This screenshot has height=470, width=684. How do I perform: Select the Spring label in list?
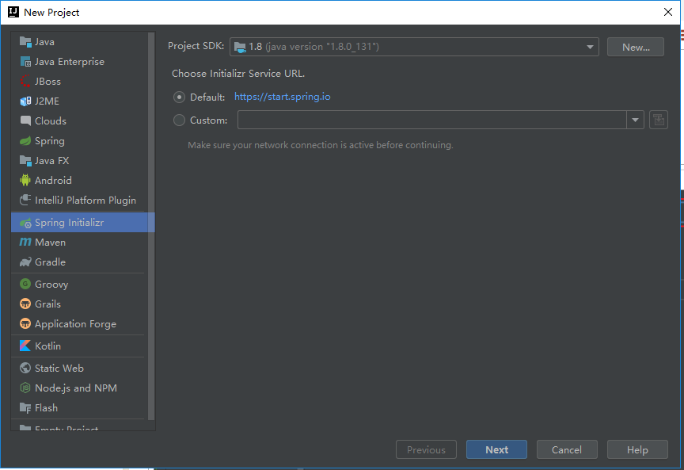click(x=50, y=140)
